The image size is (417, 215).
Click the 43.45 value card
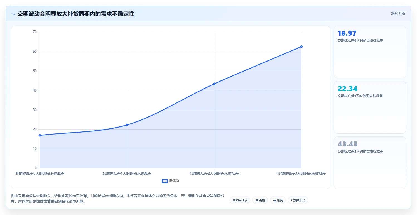click(370, 163)
